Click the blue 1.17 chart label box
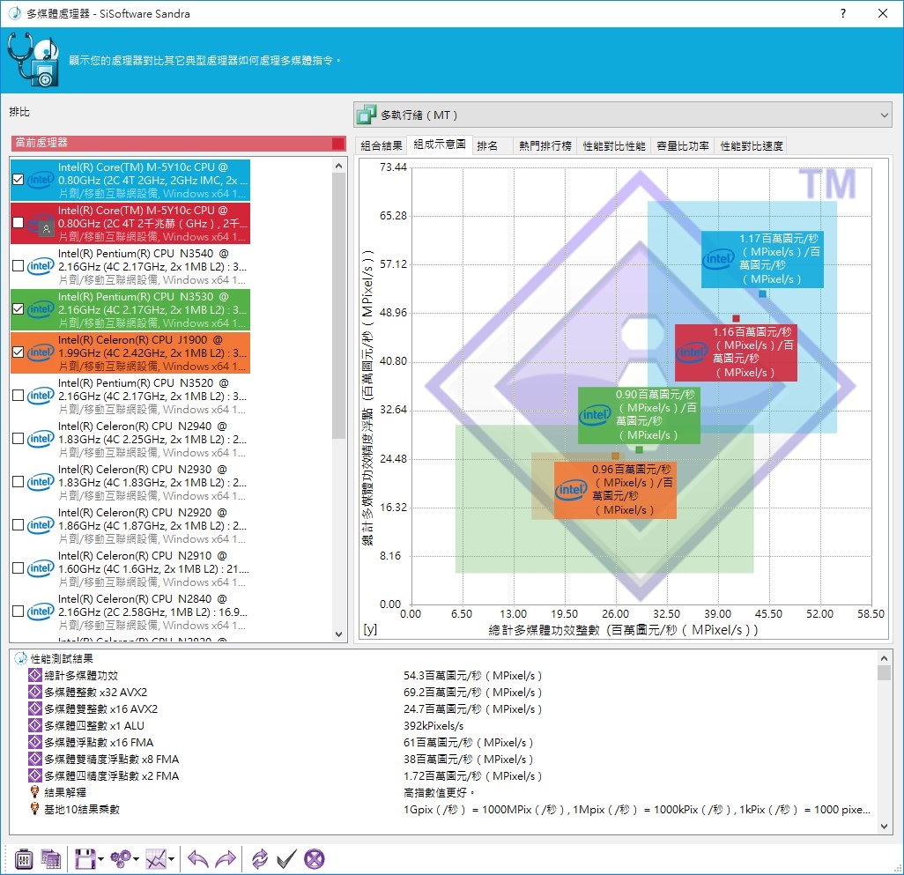Screen dimensions: 904x875 click(x=762, y=259)
